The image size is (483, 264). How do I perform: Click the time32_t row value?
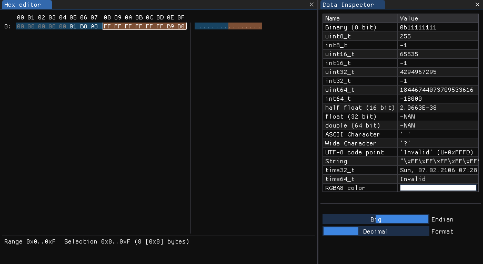click(x=438, y=170)
